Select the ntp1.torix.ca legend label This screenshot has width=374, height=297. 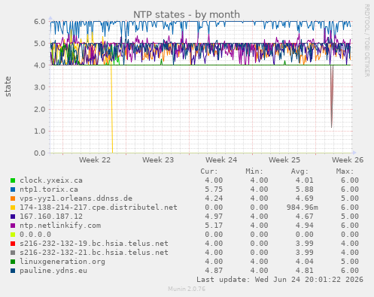tap(49, 189)
